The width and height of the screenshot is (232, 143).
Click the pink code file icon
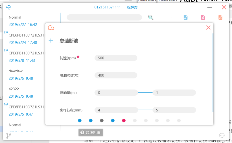point(203,17)
